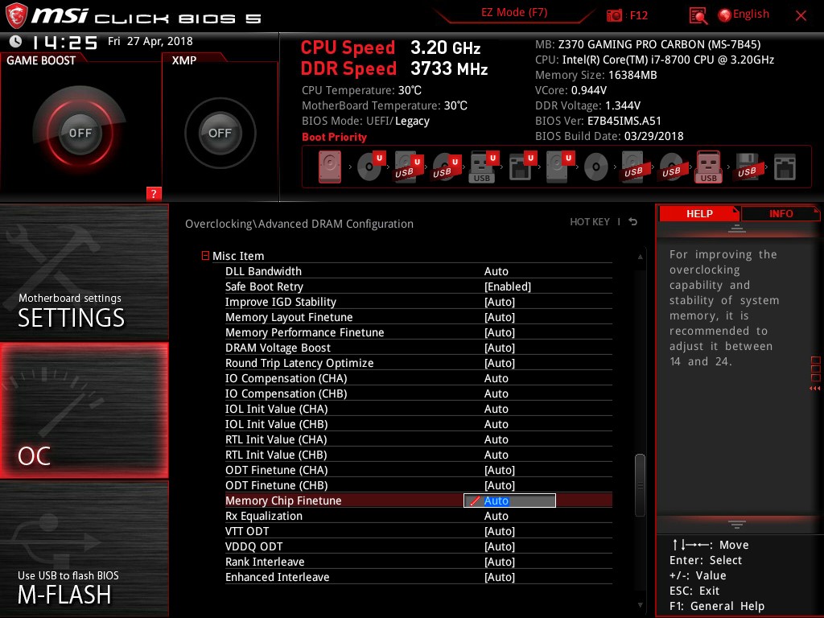
Task: Open Safe Boot Retry [Enabled] dropdown
Action: 507,287
